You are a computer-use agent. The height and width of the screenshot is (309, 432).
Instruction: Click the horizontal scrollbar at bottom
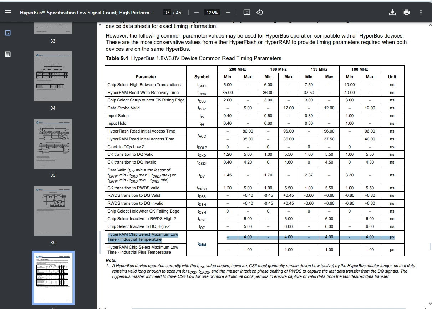tap(268, 308)
